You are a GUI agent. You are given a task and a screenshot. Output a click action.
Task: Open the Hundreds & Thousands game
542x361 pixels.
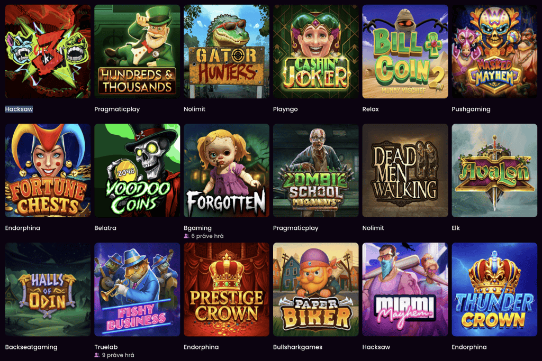tap(137, 51)
